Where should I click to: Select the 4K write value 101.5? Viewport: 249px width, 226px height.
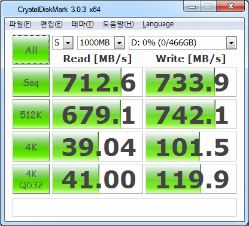[x=191, y=146]
